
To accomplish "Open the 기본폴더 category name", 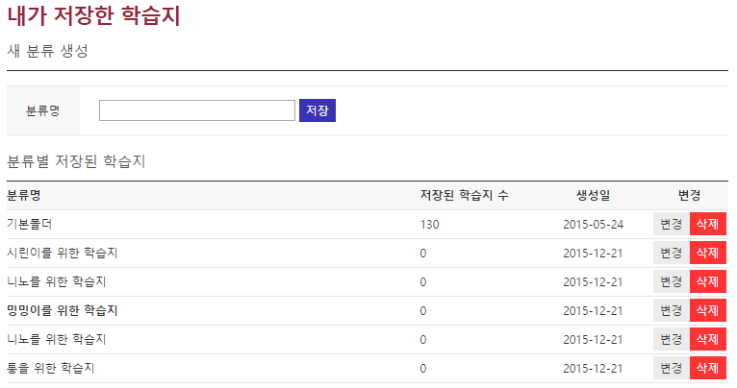I will point(29,224).
